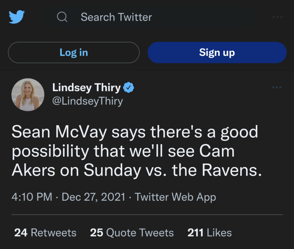View the 24 Retweets list
Viewport: 294px width, 249px height.
45,233
